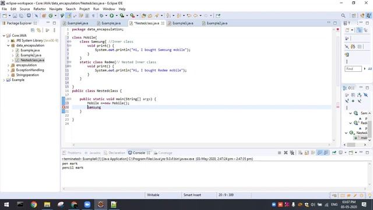This screenshot has height=210, width=373.
Task: Toggle Hide Static Members in Outline
Action: [347, 101]
